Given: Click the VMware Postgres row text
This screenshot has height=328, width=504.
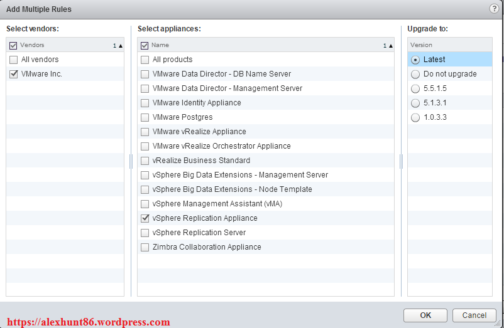Looking at the screenshot, I should 183,117.
